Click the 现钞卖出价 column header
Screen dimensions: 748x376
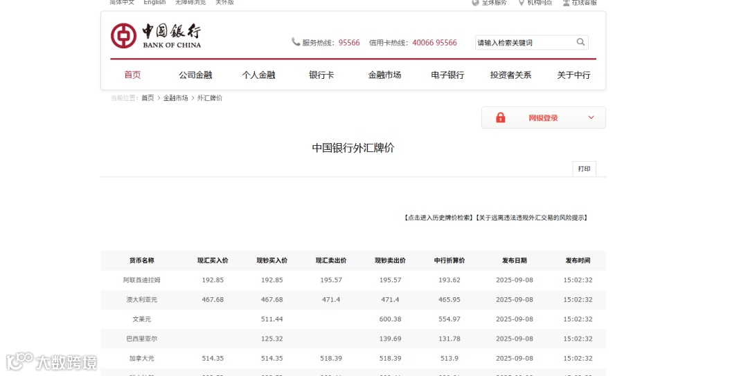[390, 261]
